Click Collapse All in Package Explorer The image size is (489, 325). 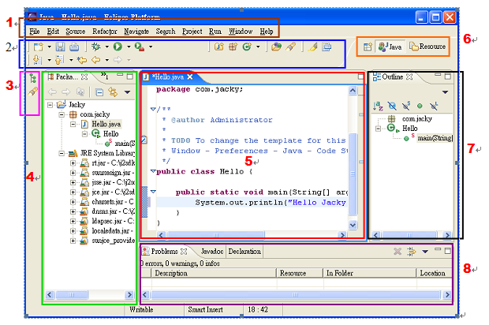(99, 92)
